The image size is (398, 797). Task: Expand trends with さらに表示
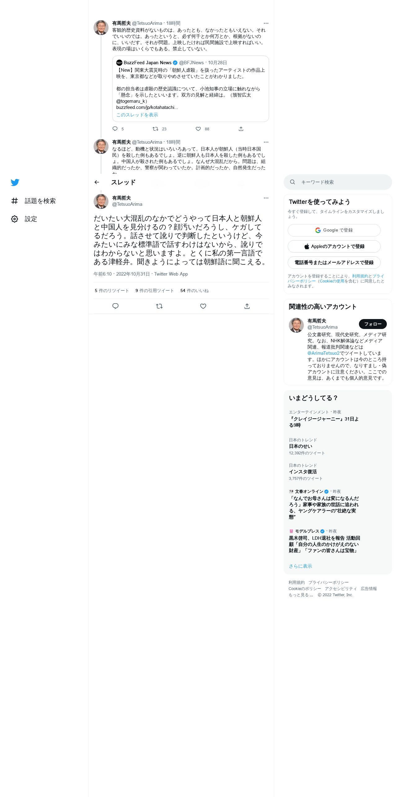300,566
